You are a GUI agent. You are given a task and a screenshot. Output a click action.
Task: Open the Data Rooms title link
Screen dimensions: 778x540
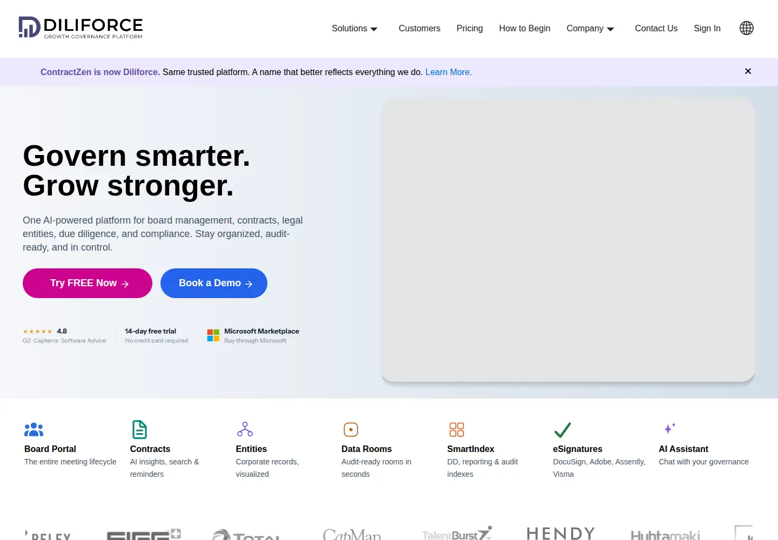click(366, 449)
